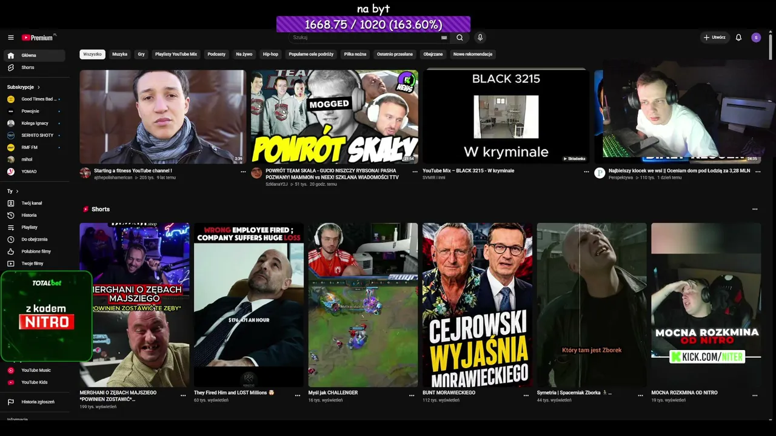Open the POWRÓT TEAM SKAŁA video title
776x436 pixels.
point(332,174)
